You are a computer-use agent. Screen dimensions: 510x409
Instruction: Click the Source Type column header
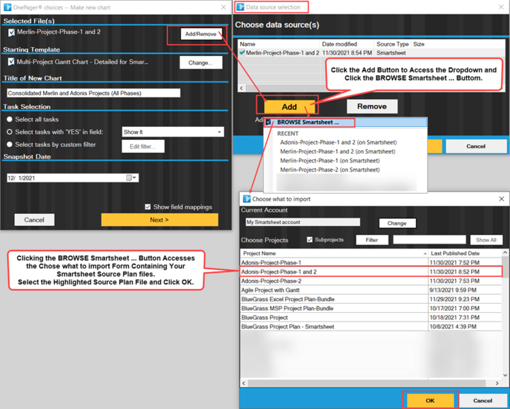click(x=393, y=44)
